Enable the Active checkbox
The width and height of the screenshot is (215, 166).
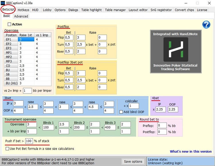[9, 24]
